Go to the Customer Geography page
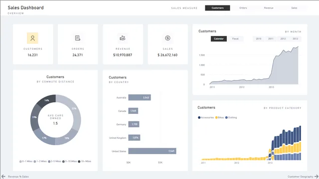319x179 pixels. [x=300, y=177]
